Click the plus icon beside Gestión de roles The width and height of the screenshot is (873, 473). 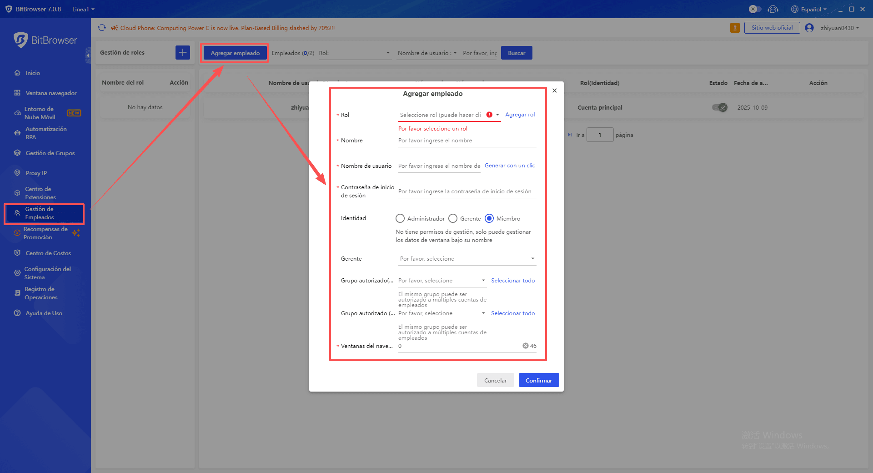(x=182, y=52)
